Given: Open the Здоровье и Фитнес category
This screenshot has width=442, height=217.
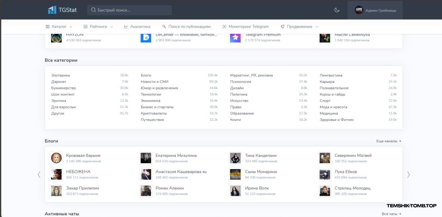Looking at the screenshot, I should click(337, 120).
